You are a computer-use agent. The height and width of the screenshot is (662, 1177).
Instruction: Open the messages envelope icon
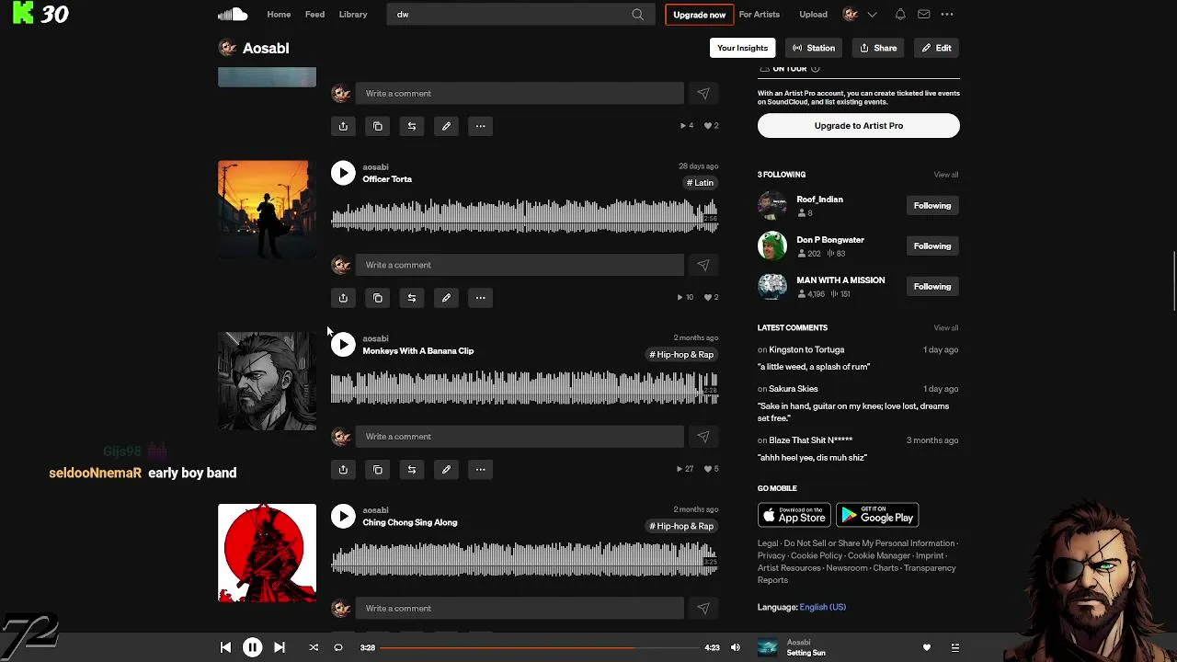(x=923, y=15)
